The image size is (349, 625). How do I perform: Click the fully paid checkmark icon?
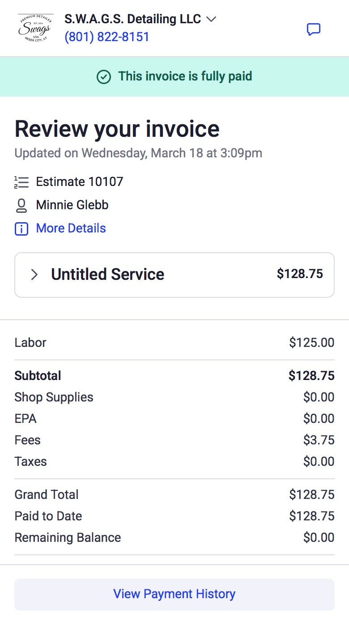click(x=104, y=77)
